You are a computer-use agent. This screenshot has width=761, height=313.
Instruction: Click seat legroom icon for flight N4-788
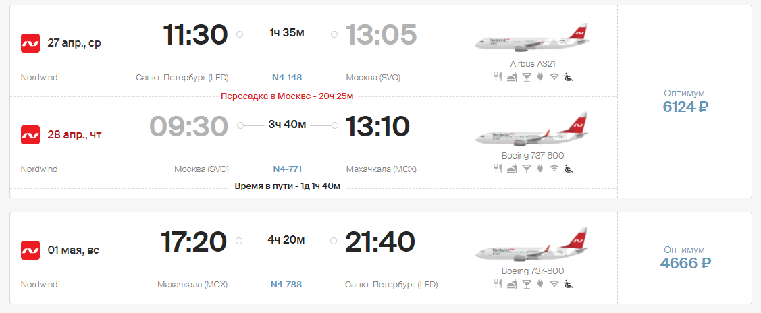coord(569,284)
